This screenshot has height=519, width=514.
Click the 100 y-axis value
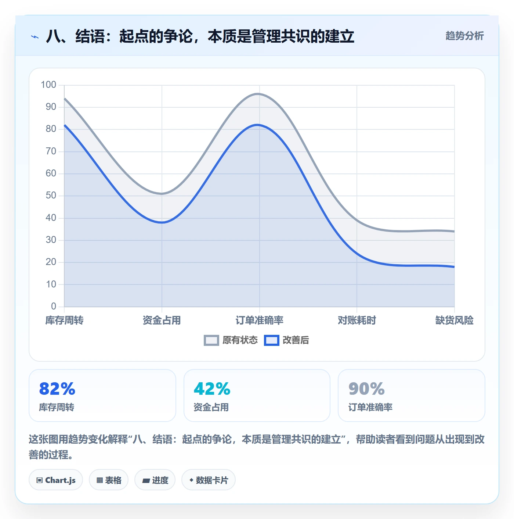click(x=48, y=85)
